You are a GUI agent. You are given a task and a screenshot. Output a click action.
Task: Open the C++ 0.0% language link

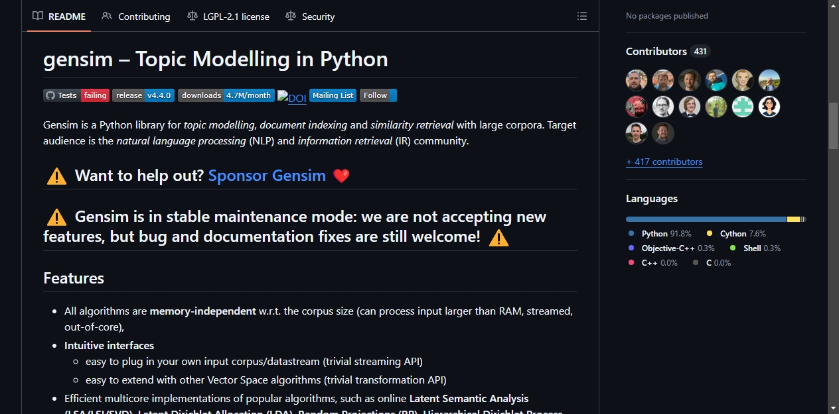click(x=652, y=263)
